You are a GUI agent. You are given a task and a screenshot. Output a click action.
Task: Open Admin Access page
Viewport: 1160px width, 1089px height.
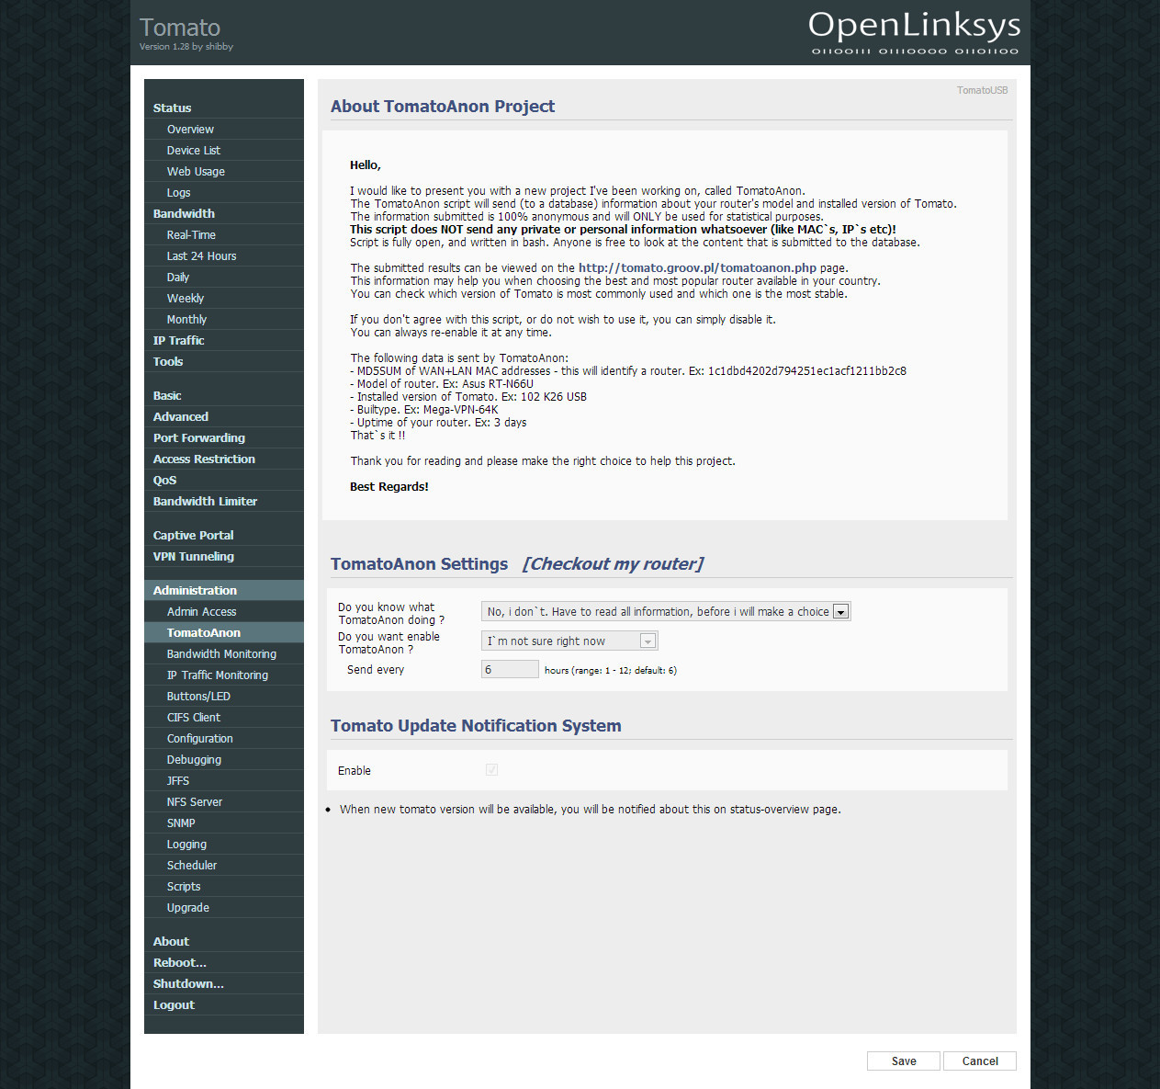coord(223,612)
